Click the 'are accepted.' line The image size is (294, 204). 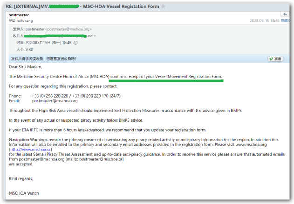coord(21,164)
